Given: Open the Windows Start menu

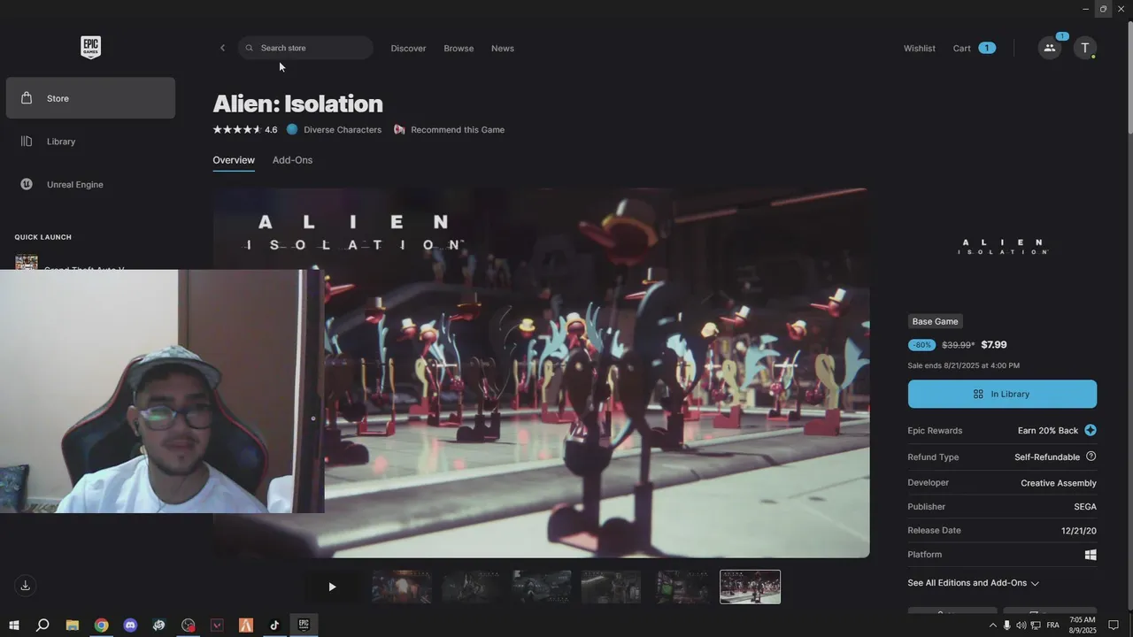Looking at the screenshot, I should tap(13, 625).
